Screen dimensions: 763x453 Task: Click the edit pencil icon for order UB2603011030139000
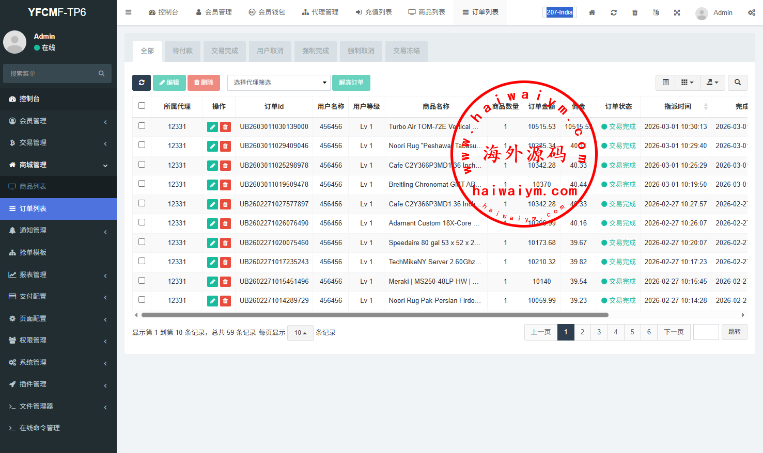[x=212, y=127]
